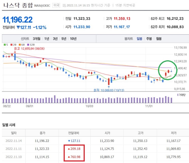This screenshot has height=163, width=189.
Task: Click the 고가 column header in table
Action: coord(141,133)
